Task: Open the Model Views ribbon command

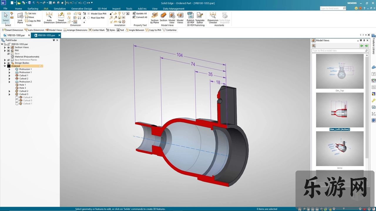Action: point(180,18)
